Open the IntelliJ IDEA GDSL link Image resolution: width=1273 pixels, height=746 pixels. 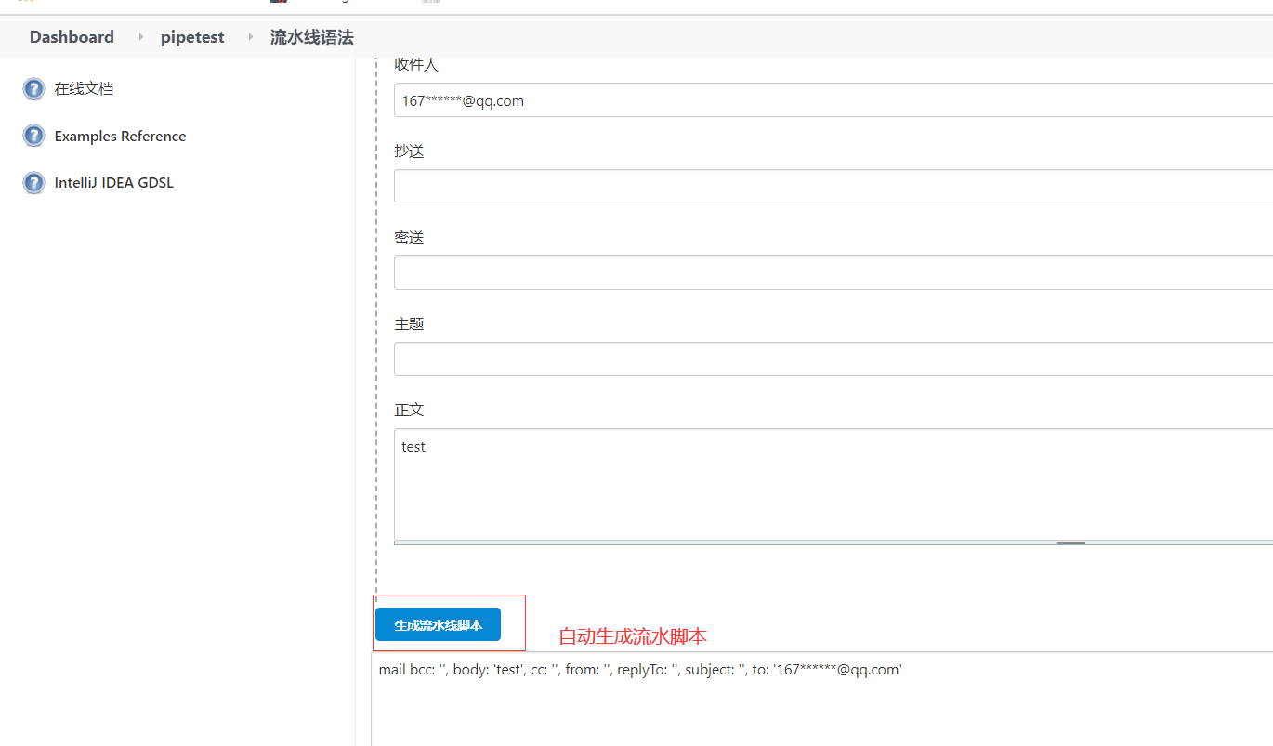[x=113, y=182]
